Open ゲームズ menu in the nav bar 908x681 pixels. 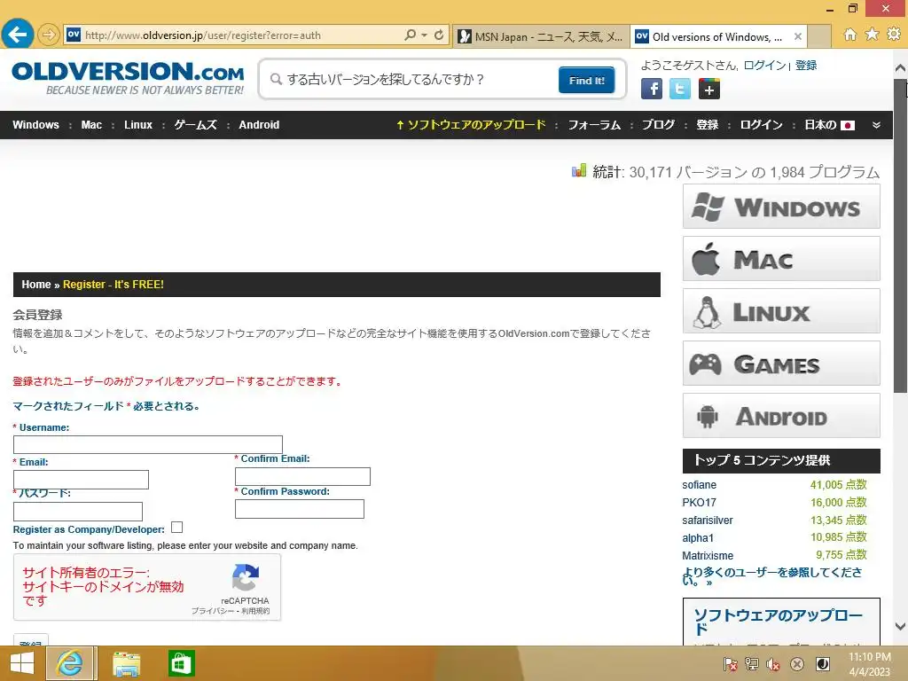click(196, 124)
